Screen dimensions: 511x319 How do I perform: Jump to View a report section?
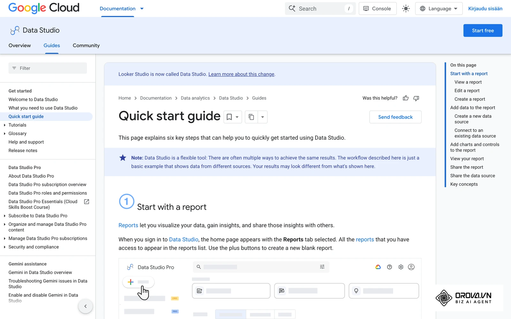pos(468,82)
